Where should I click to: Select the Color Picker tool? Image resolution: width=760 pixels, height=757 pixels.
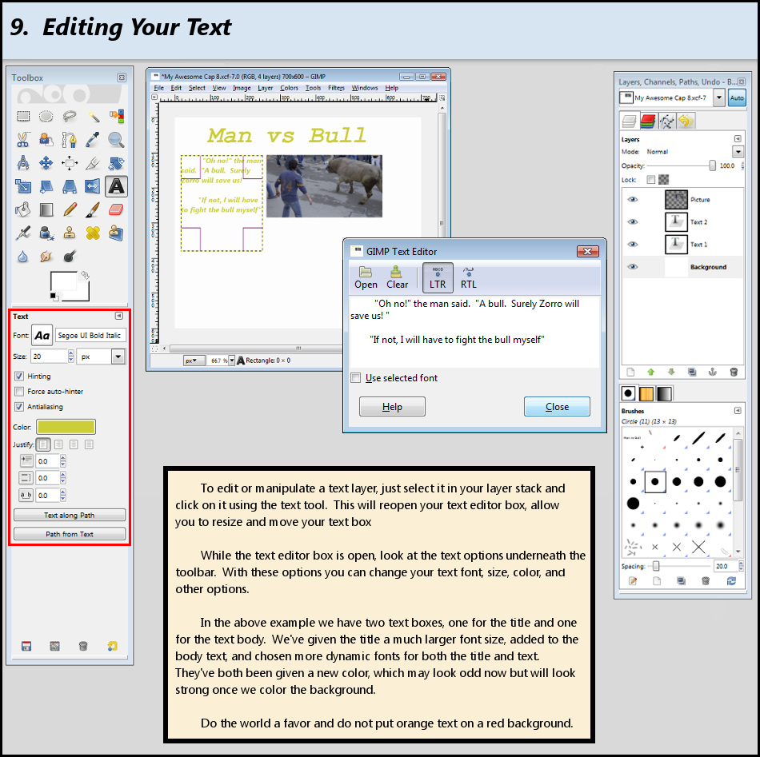[x=93, y=139]
